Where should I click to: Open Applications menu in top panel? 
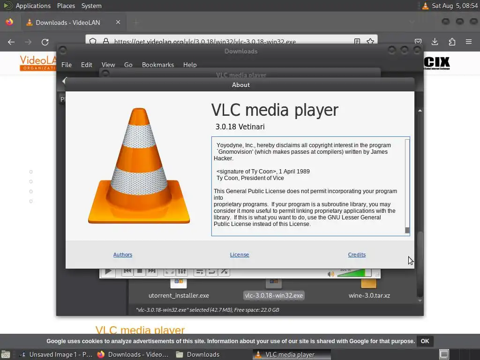click(33, 6)
